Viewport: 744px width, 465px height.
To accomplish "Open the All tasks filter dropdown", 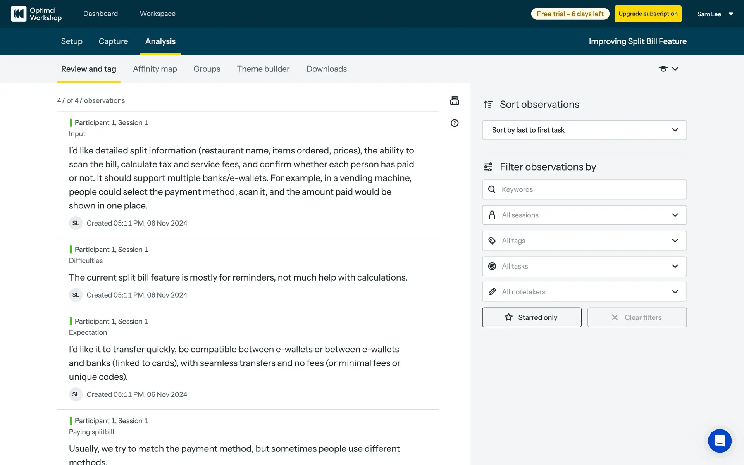I will [584, 266].
